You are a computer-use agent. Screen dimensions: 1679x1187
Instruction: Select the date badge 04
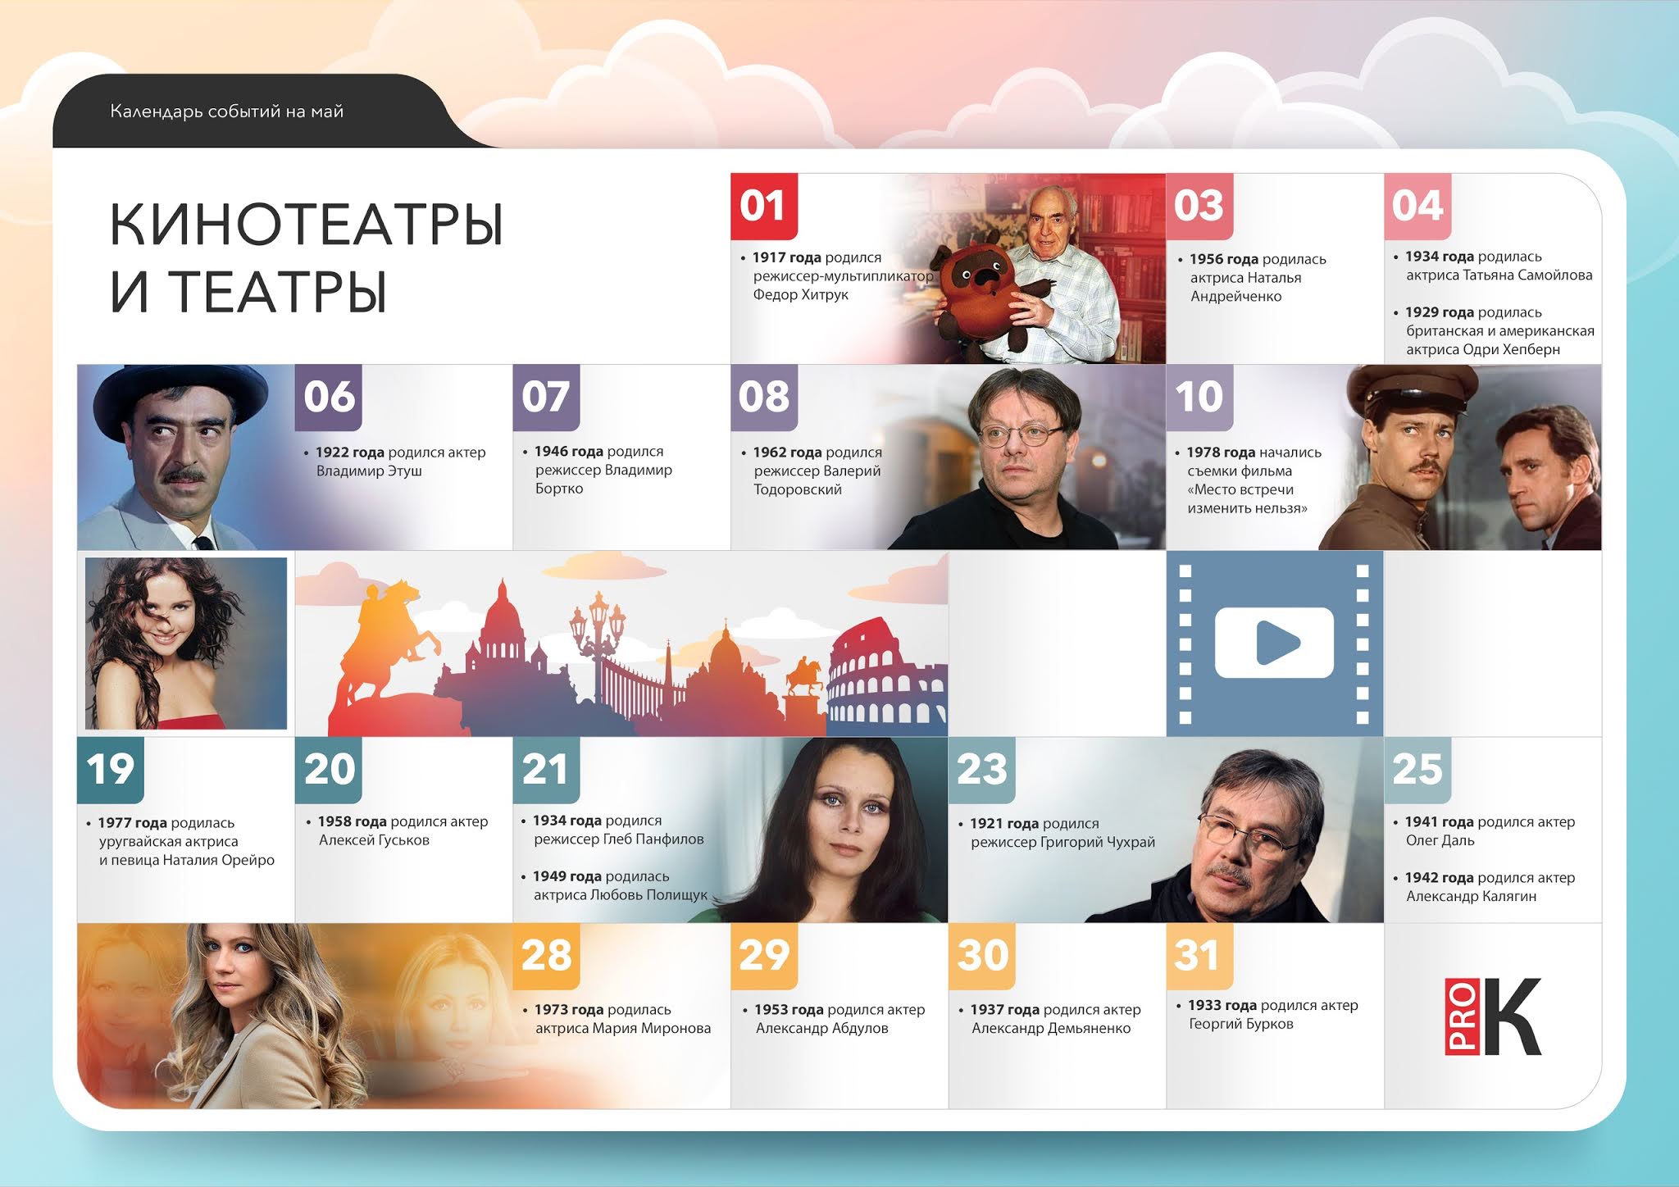tap(1417, 206)
